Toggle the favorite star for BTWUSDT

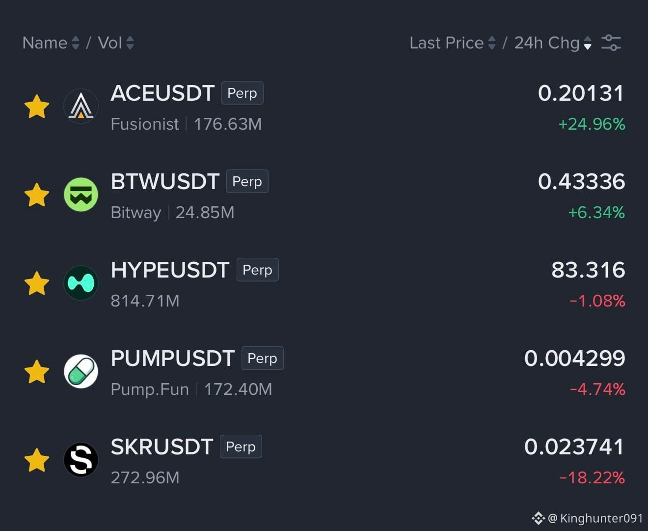pyautogui.click(x=37, y=195)
